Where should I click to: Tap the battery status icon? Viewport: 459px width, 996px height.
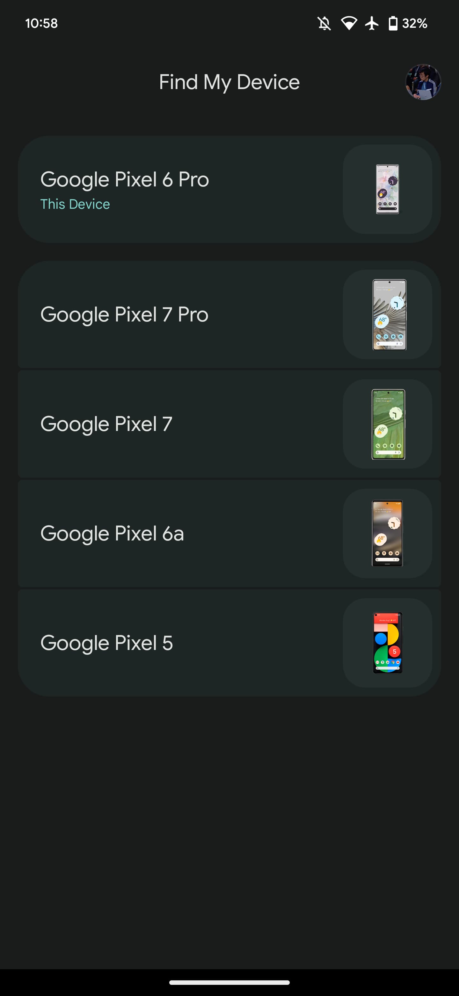pos(393,23)
